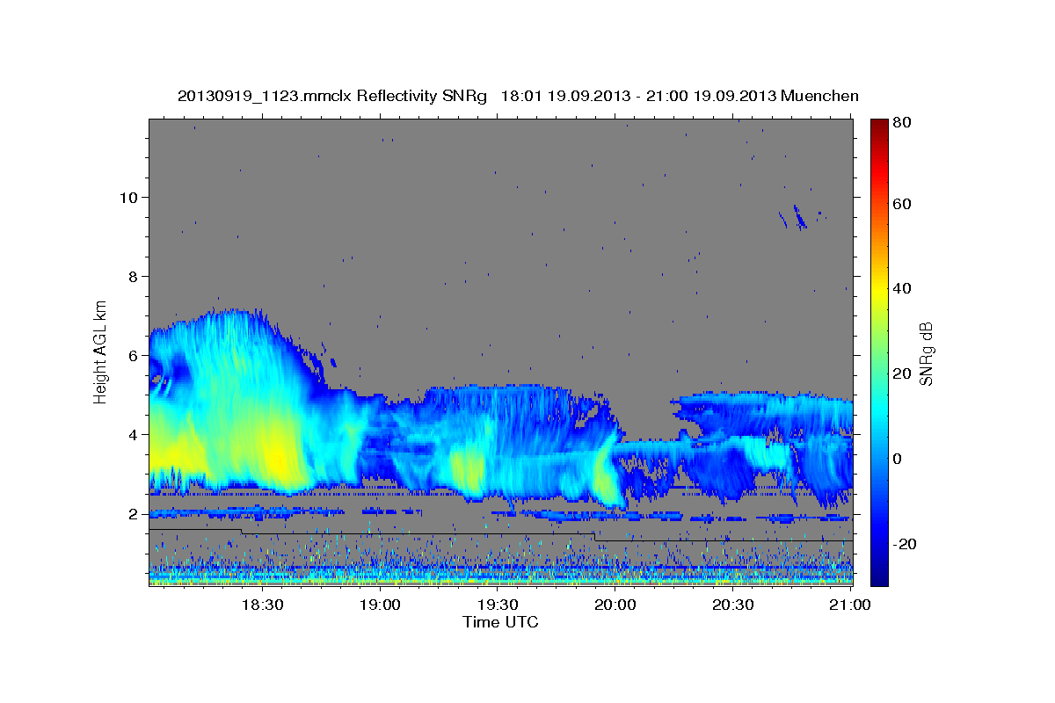1055x703 pixels.
Task: Click the colorbar value label 60
Action: tap(904, 204)
